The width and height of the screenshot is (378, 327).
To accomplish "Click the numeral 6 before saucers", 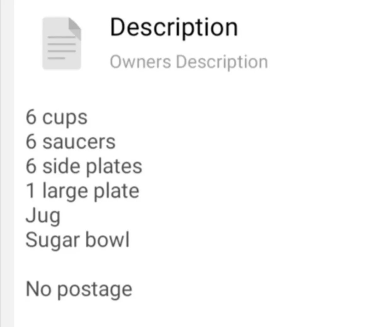I will pos(31,141).
